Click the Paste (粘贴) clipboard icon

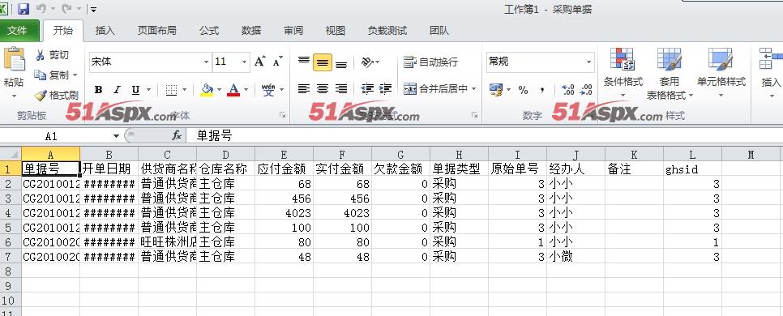coord(14,59)
